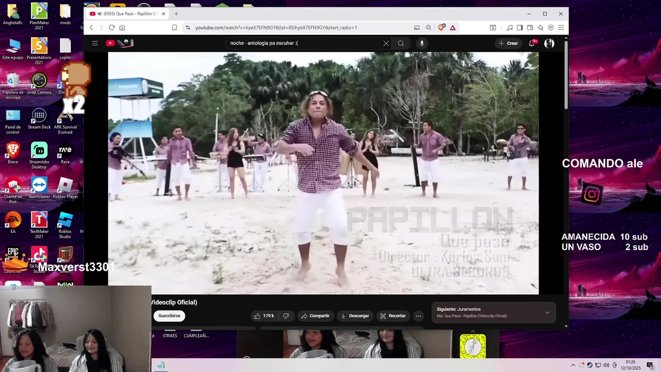Screen dimensions: 661x372
Task: Click the Suscribirse button
Action: tap(169, 316)
